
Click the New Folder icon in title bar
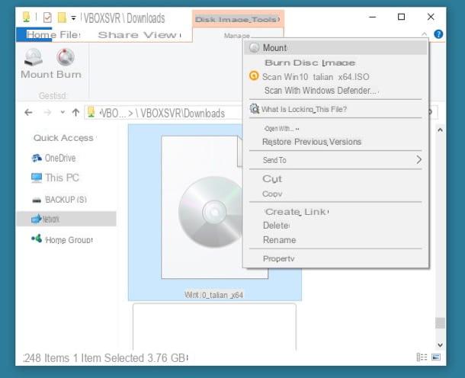[x=62, y=18]
